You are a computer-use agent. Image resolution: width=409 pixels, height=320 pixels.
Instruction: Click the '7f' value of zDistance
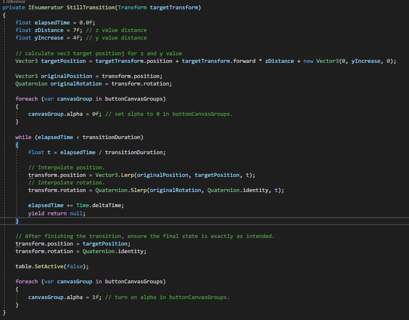pos(76,30)
